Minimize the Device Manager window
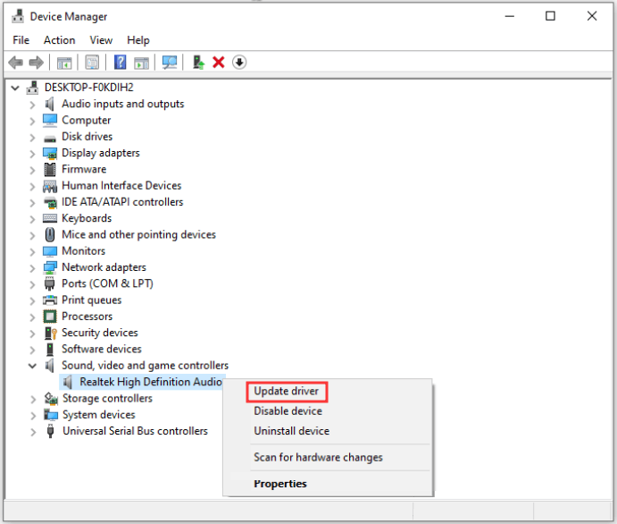This screenshot has width=617, height=524. point(510,16)
